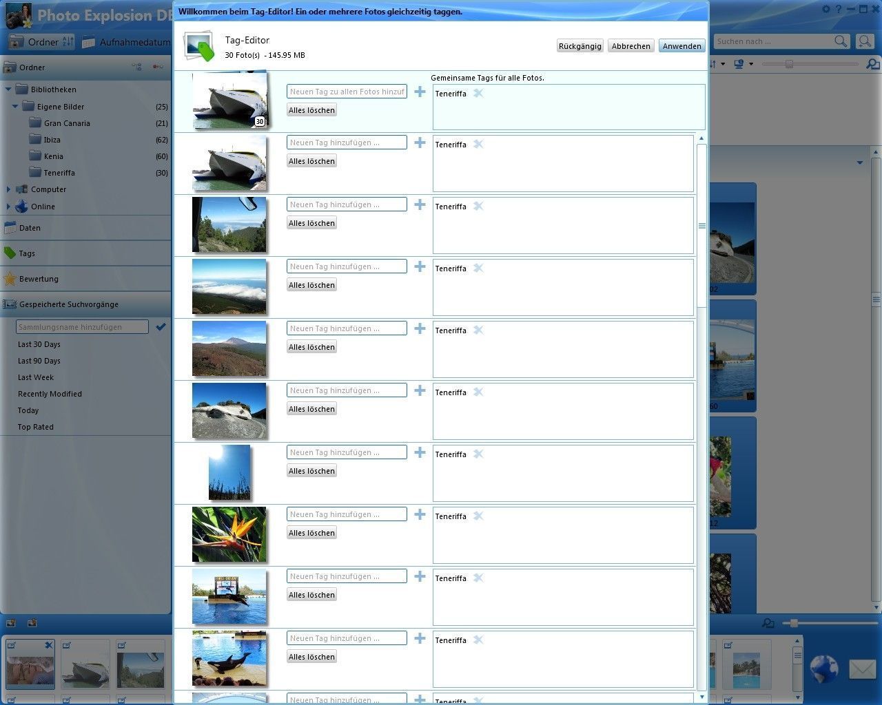Expand the Computer tree node
The image size is (882, 705).
9,189
